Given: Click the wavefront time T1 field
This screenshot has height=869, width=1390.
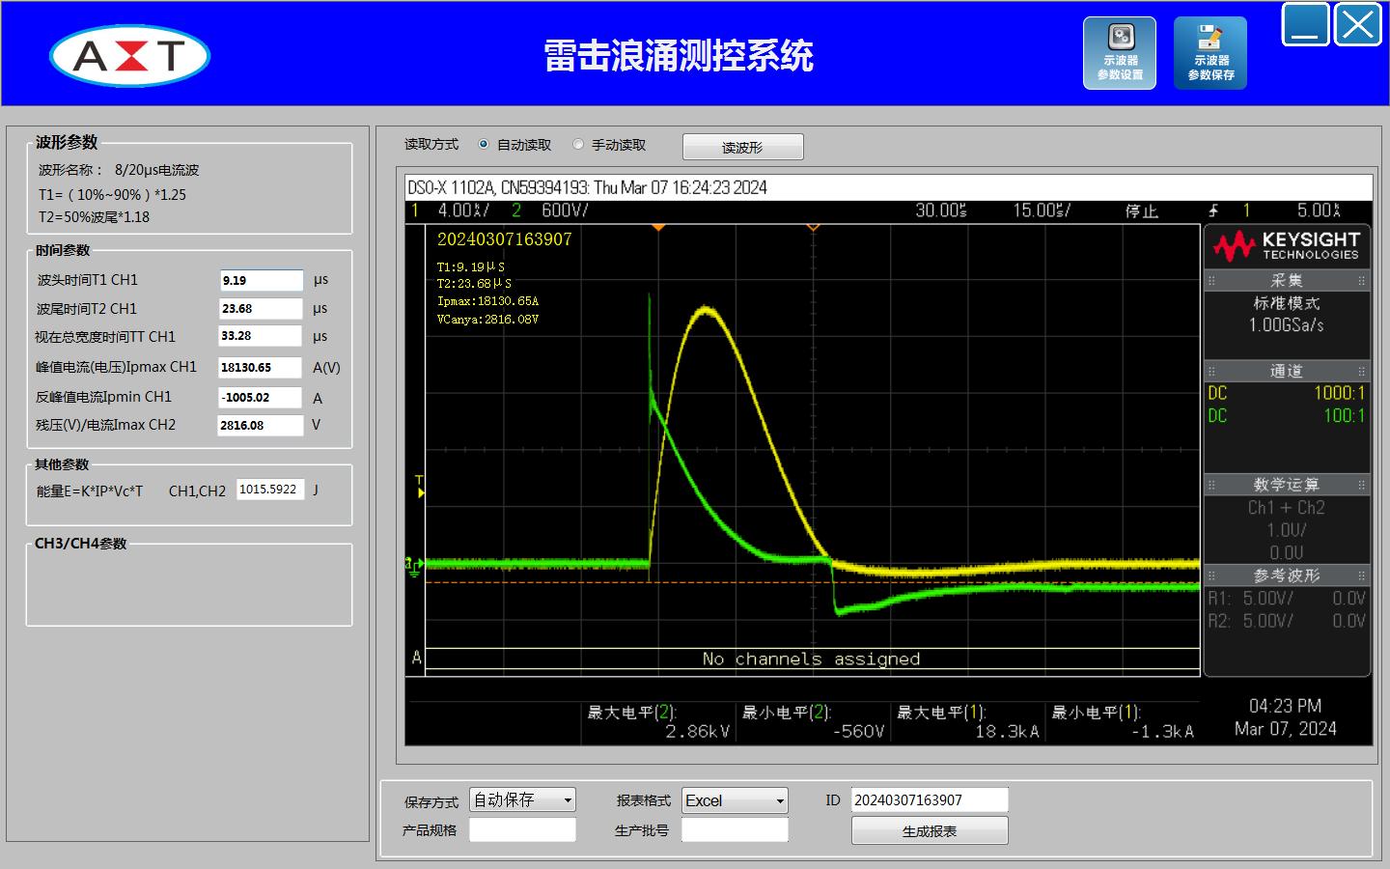Looking at the screenshot, I should tap(261, 280).
